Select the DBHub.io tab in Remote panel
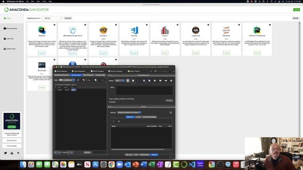 coord(130,117)
